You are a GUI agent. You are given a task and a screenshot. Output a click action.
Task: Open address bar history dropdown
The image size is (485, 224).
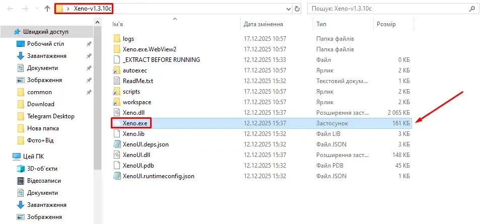[x=290, y=9]
